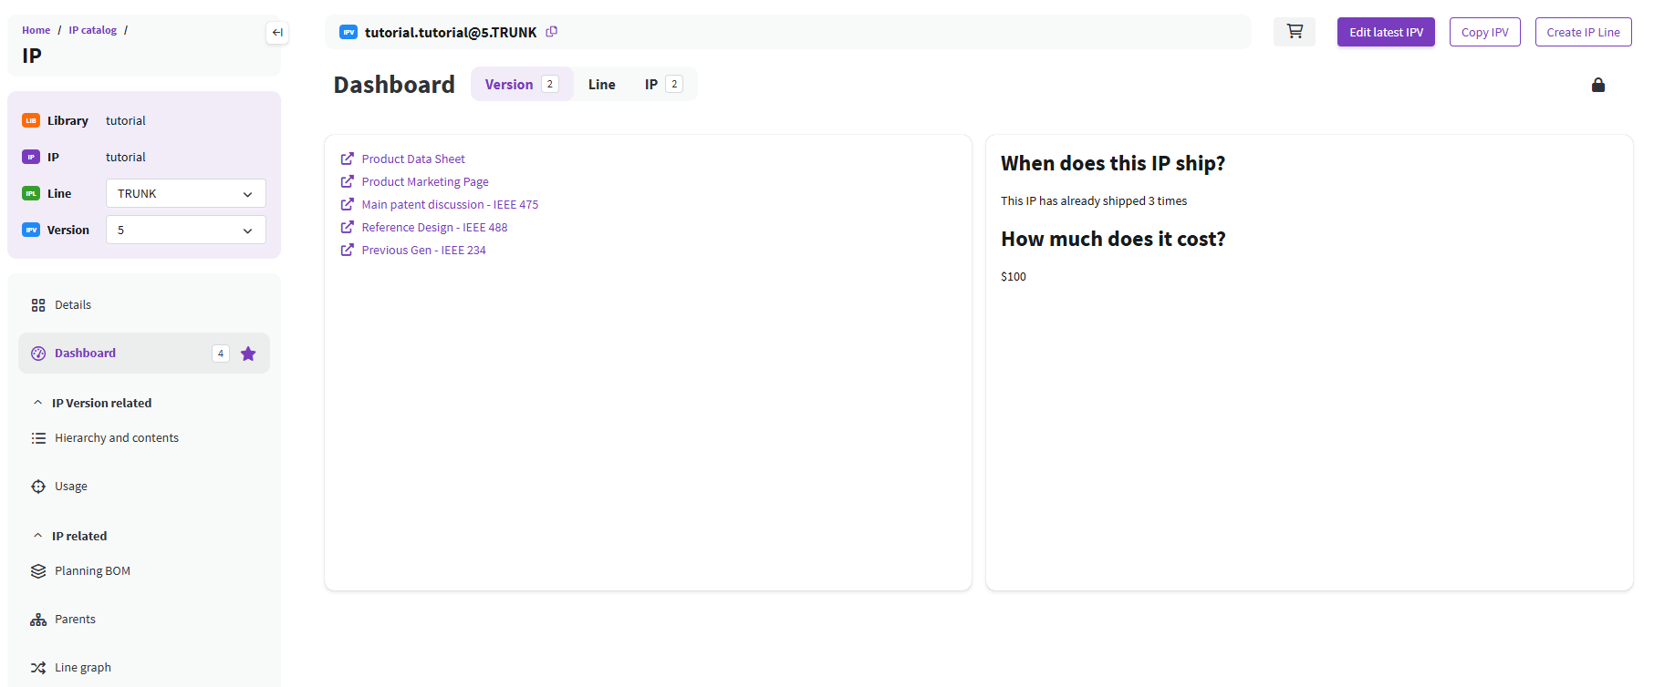The width and height of the screenshot is (1654, 687).
Task: Open Usage in the sidebar
Action: [71, 487]
